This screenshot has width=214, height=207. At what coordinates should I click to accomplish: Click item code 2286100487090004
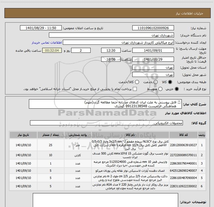(x=183, y=178)
